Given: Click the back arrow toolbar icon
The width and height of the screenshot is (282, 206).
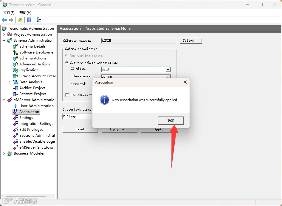Looking at the screenshot, I should (4, 20).
